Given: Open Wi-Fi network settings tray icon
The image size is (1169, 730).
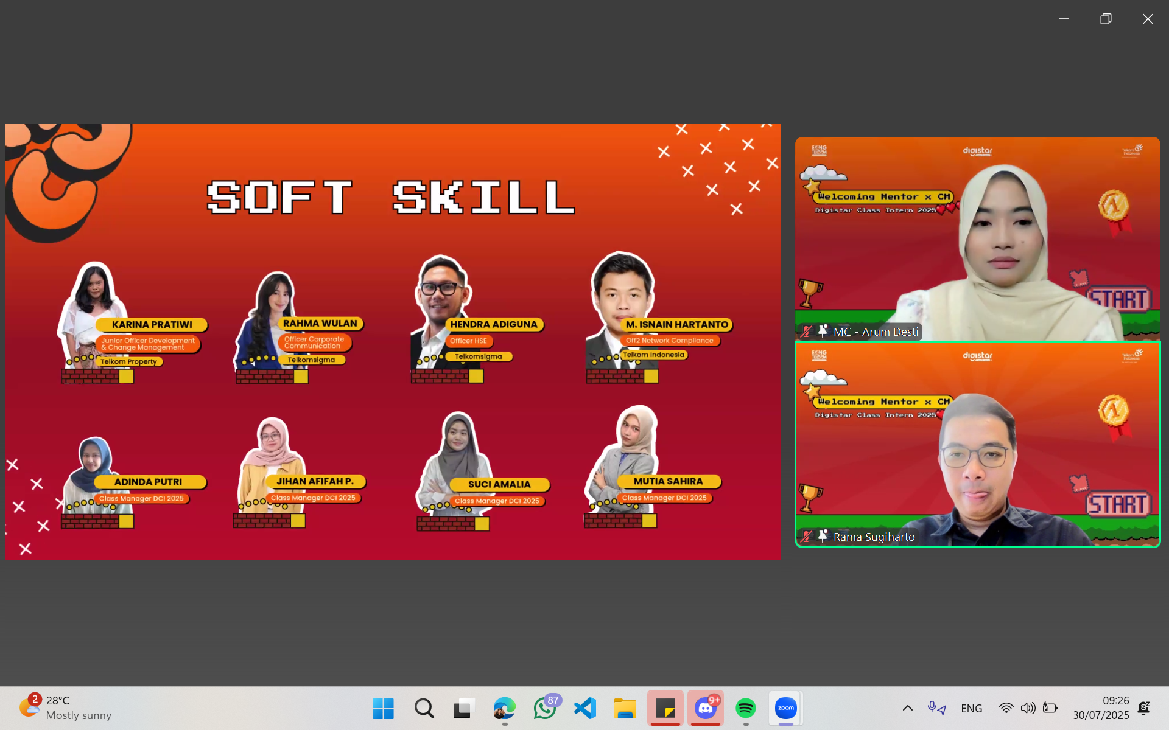Looking at the screenshot, I should click(x=1006, y=708).
